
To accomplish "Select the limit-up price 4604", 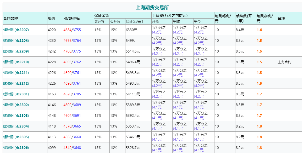I will pyautogui.click(x=68, y=115).
